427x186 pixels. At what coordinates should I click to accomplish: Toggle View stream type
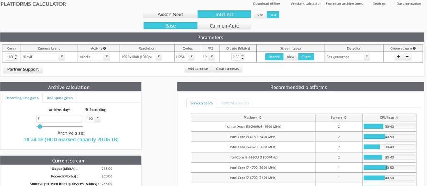tap(291, 57)
